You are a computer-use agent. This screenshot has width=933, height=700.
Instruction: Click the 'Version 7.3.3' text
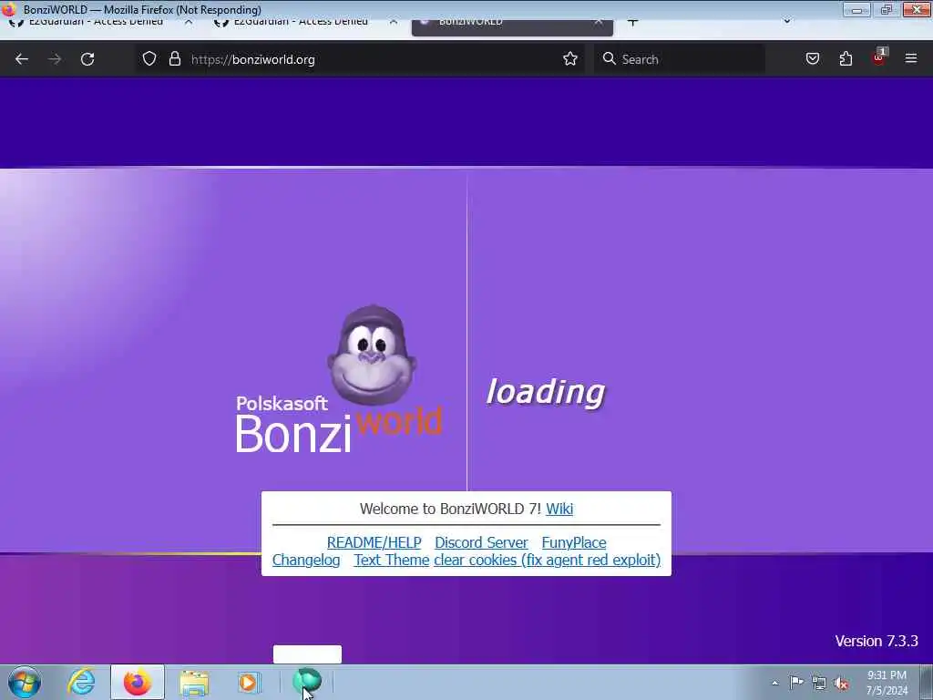876,641
